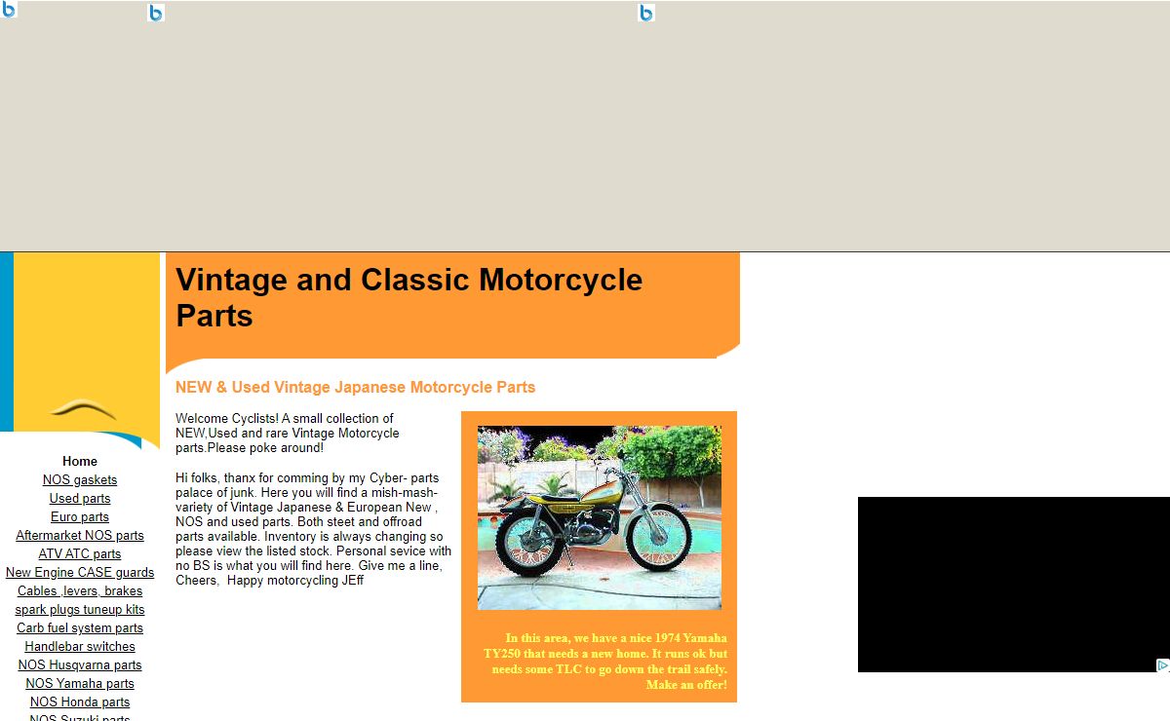Click the Yamaha TY250 motorcycle photo

pyautogui.click(x=599, y=517)
